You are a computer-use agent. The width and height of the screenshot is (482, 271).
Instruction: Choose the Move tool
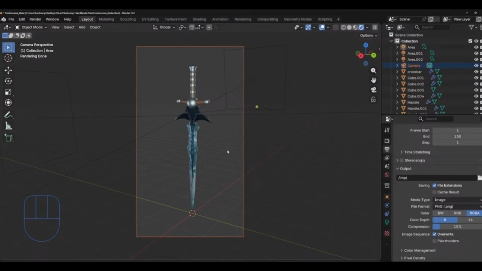click(8, 70)
